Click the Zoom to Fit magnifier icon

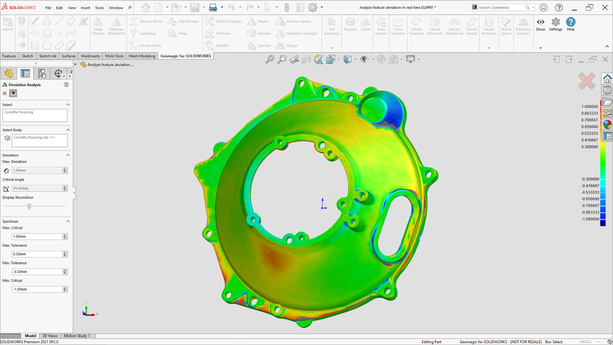[x=270, y=59]
